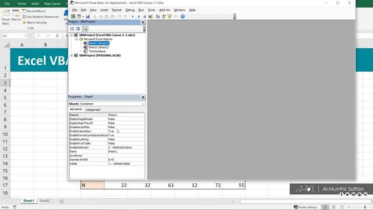This screenshot has height=210, width=373.
Task: Open the VBA editor File menu
Action: 75,10
